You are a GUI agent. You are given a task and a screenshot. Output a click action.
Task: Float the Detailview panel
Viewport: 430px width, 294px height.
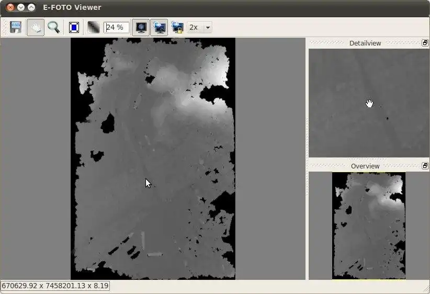(425, 43)
